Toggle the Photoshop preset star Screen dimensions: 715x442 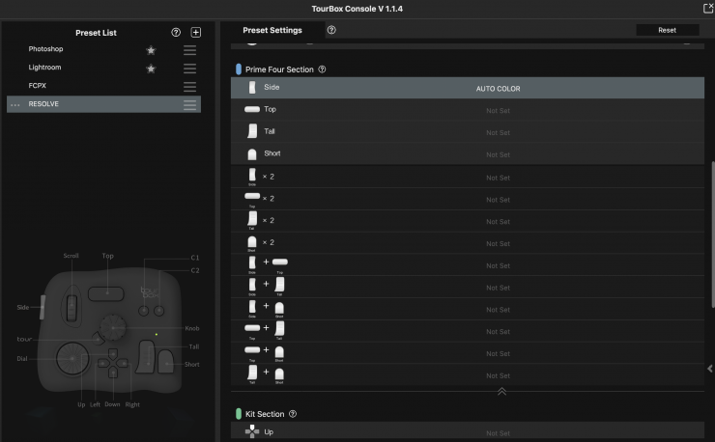pos(151,49)
